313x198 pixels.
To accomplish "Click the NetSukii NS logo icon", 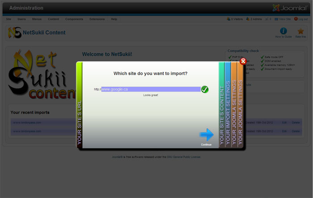I will click(15, 32).
